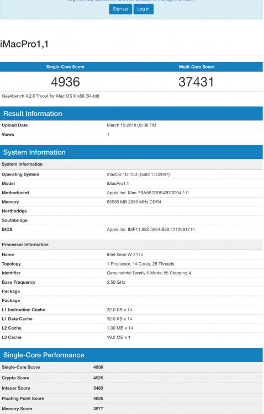Click the Log in button
The height and width of the screenshot is (414, 264).
click(143, 9)
